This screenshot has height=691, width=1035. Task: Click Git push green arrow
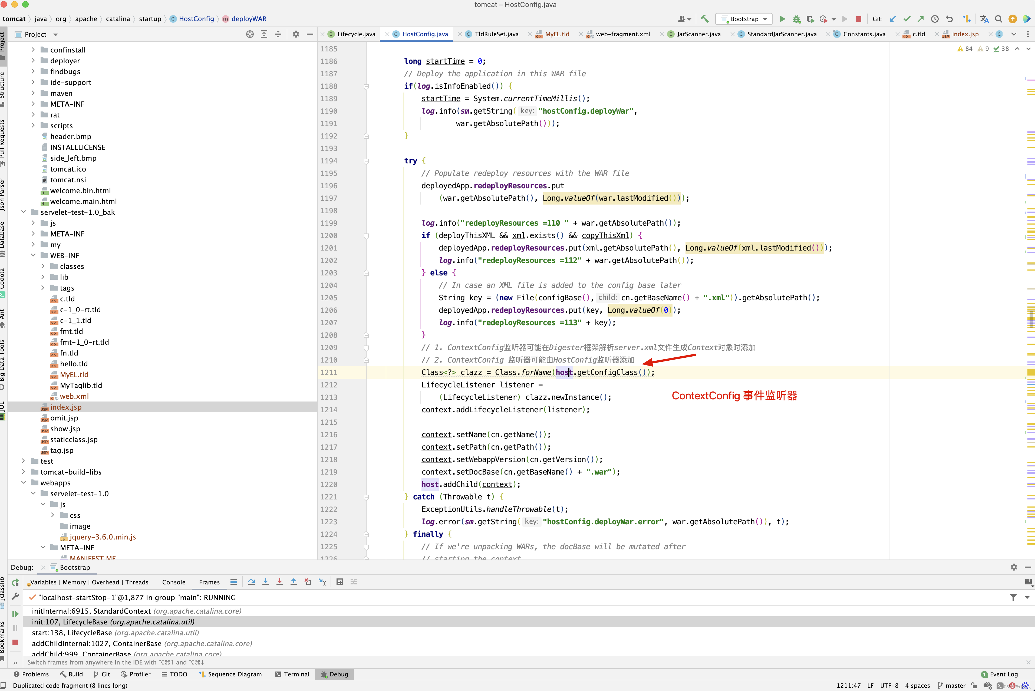coord(921,19)
